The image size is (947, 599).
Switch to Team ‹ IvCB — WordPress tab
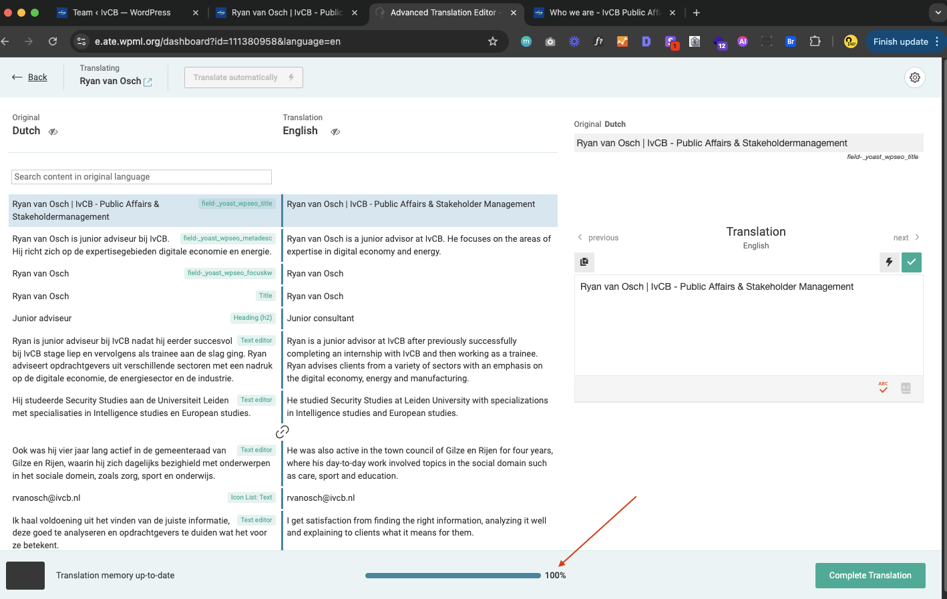(121, 12)
